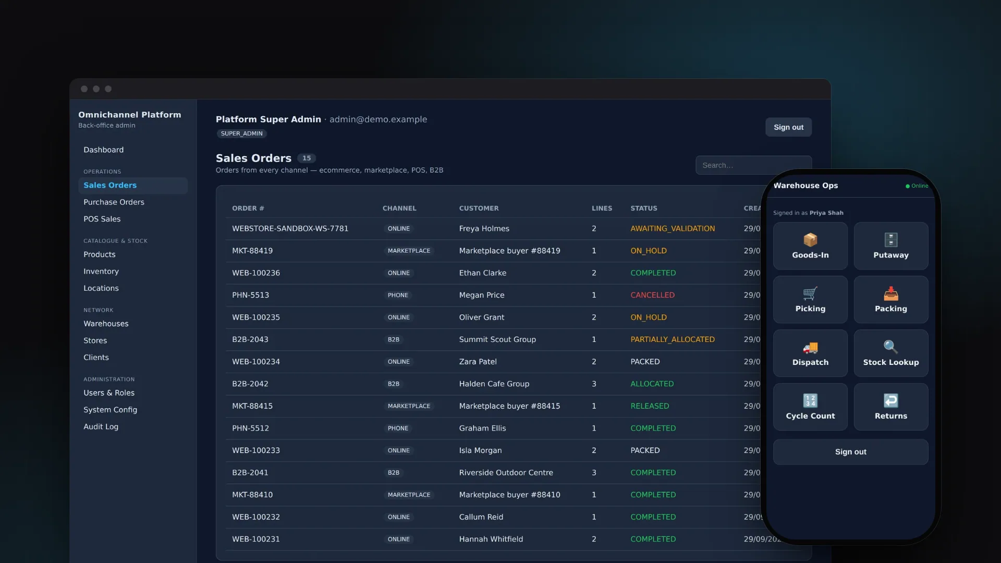This screenshot has width=1001, height=563.
Task: Click the RELEASED status for MKT-88415
Action: click(x=650, y=406)
